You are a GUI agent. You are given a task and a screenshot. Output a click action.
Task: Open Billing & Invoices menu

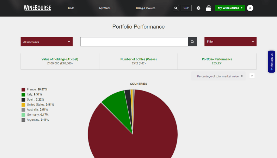(146, 8)
